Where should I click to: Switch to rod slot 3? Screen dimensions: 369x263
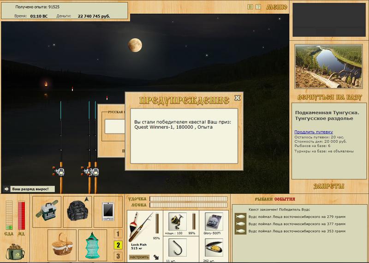118,256
